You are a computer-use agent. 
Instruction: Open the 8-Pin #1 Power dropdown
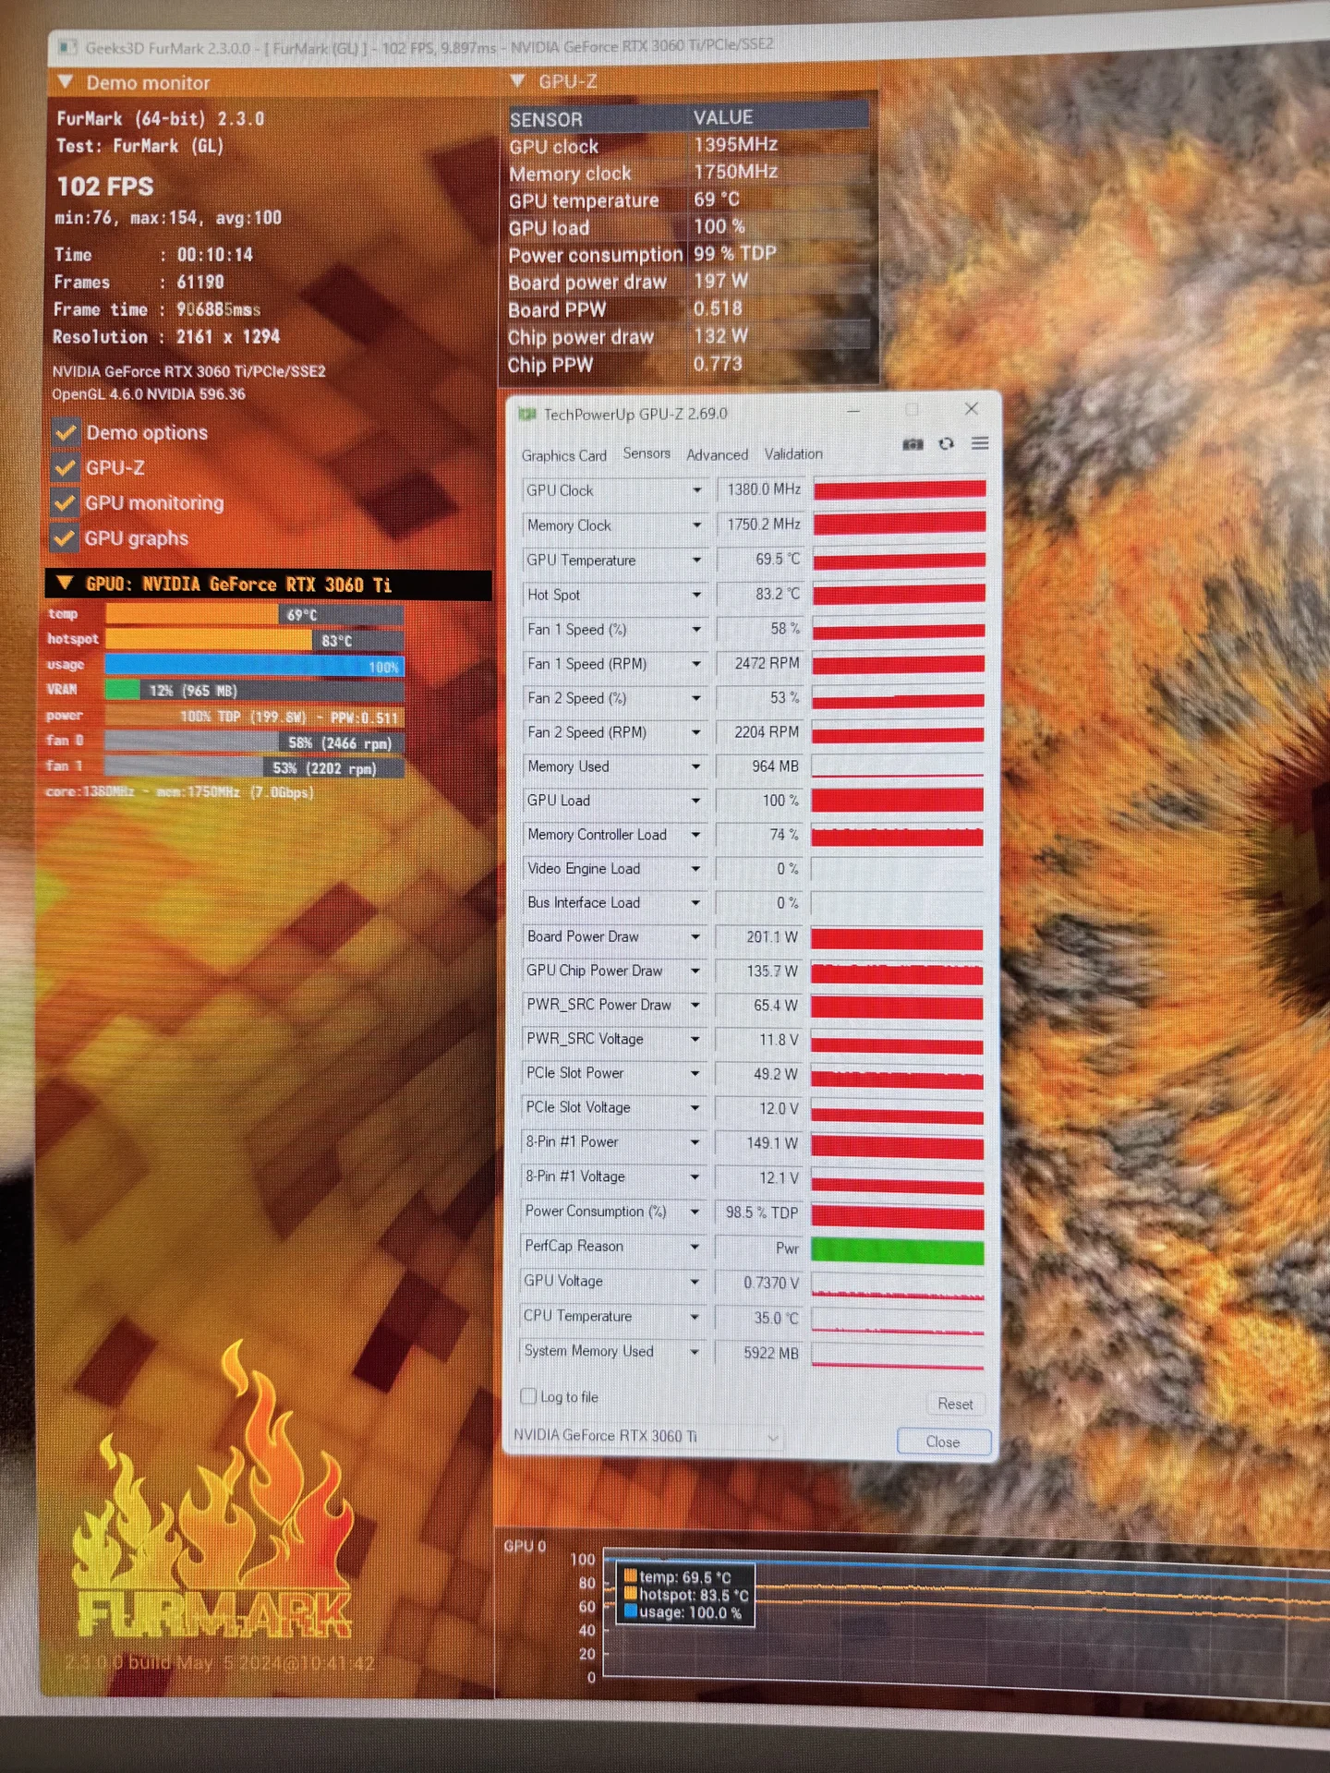695,1143
